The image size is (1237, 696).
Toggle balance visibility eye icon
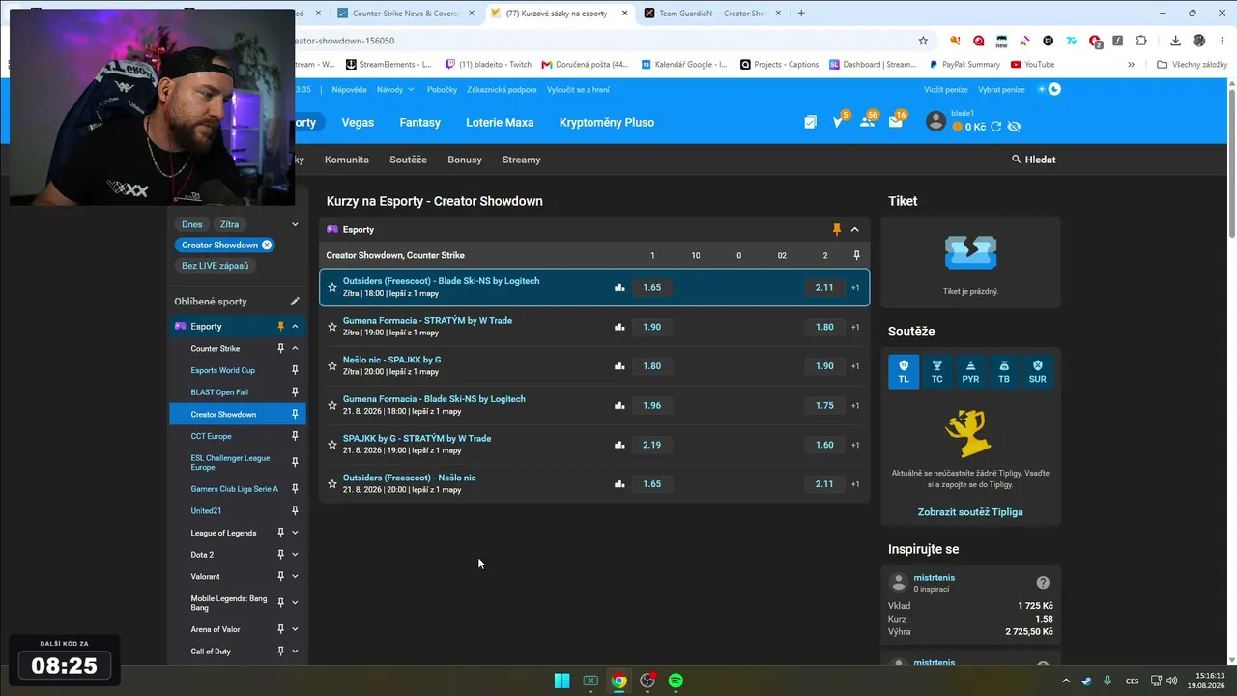(x=1014, y=127)
